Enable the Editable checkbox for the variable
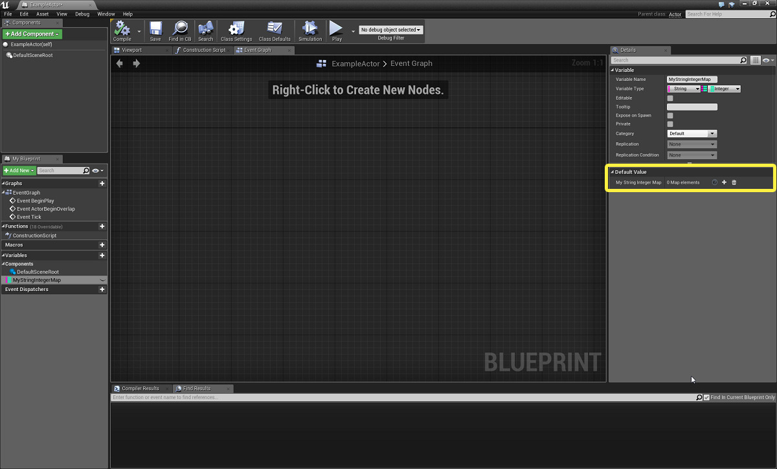The height and width of the screenshot is (469, 777). coord(670,98)
